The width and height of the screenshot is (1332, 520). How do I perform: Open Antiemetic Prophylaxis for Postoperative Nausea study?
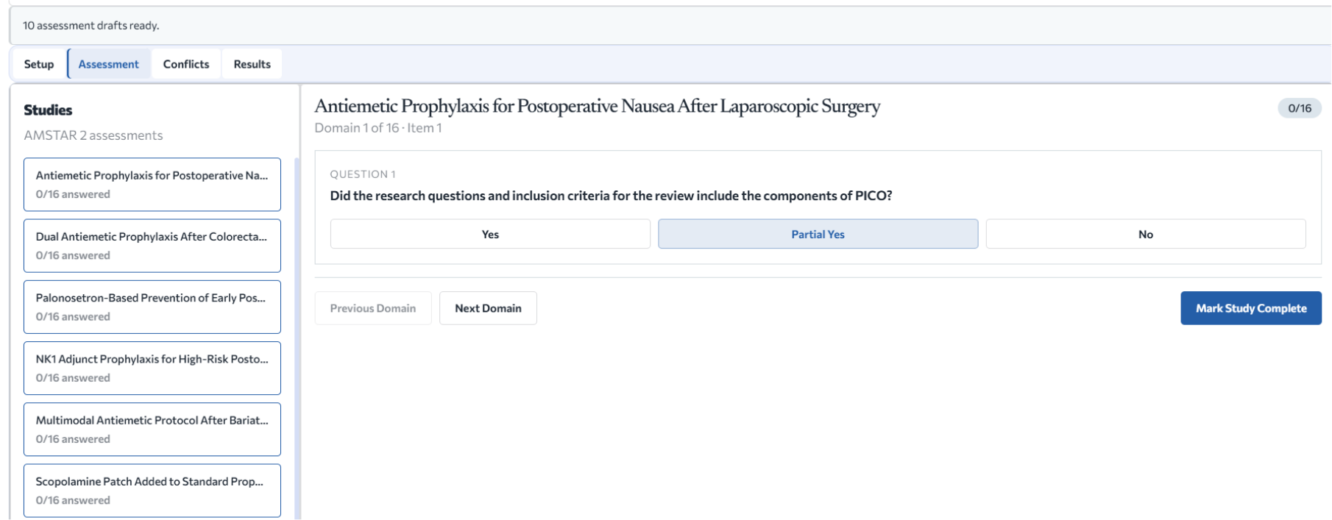pyautogui.click(x=152, y=185)
